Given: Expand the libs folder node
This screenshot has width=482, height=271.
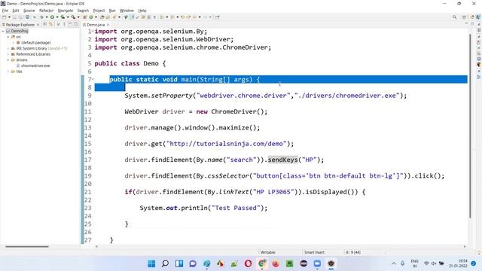Looking at the screenshot, I should pos(8,72).
